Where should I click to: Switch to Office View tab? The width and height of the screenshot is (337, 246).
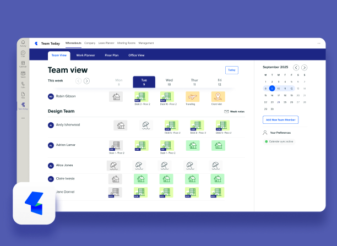[x=136, y=55]
